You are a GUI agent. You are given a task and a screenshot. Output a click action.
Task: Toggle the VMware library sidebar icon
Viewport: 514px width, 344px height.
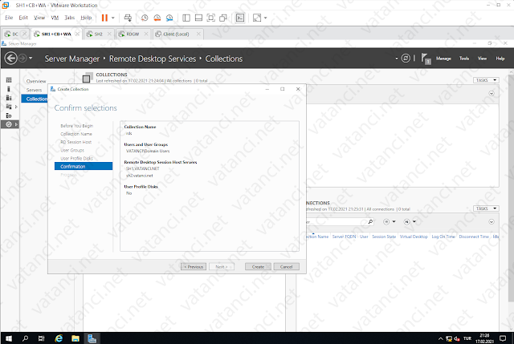(186, 18)
